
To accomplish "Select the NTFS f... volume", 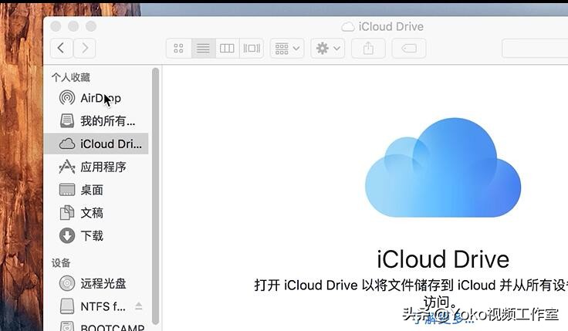I will (96, 306).
